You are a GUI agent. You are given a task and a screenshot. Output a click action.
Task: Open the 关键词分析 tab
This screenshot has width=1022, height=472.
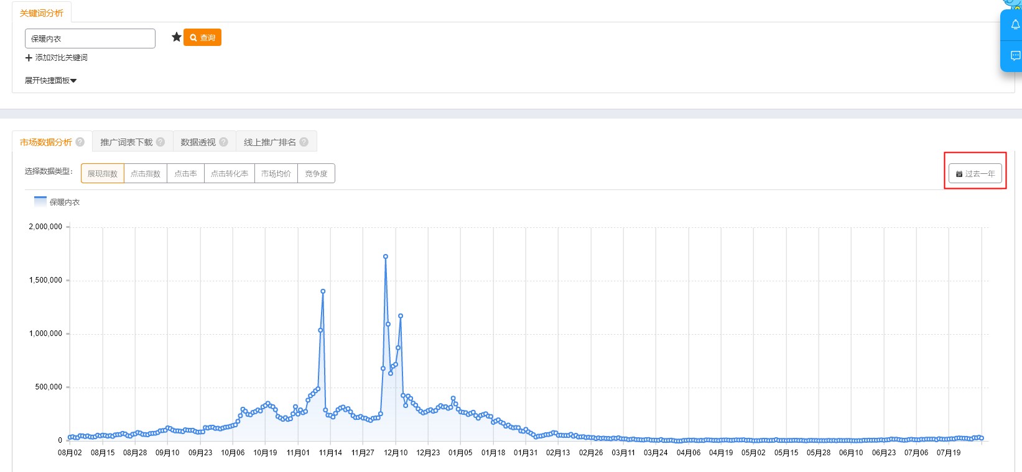[x=42, y=13]
